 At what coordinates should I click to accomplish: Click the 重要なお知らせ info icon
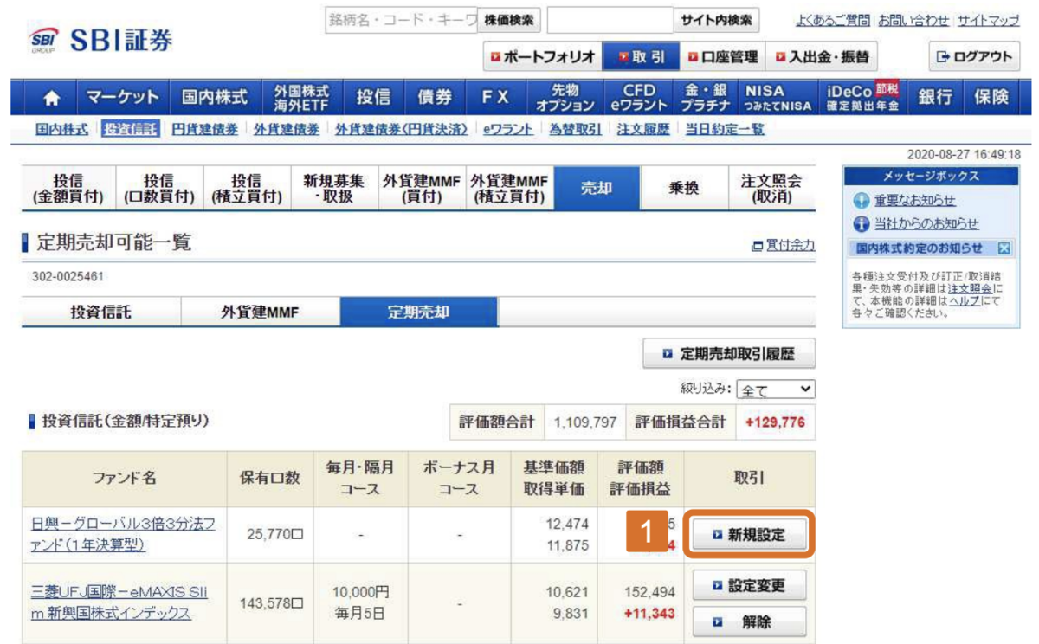[x=862, y=200]
